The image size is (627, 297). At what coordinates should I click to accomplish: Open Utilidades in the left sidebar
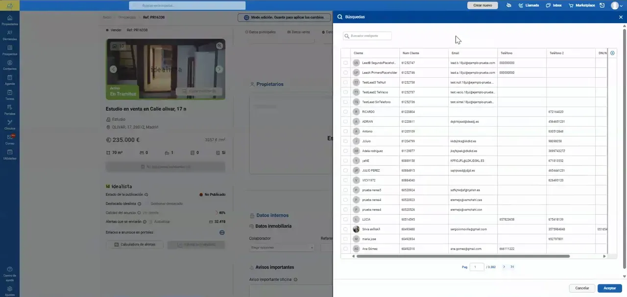(x=10, y=155)
